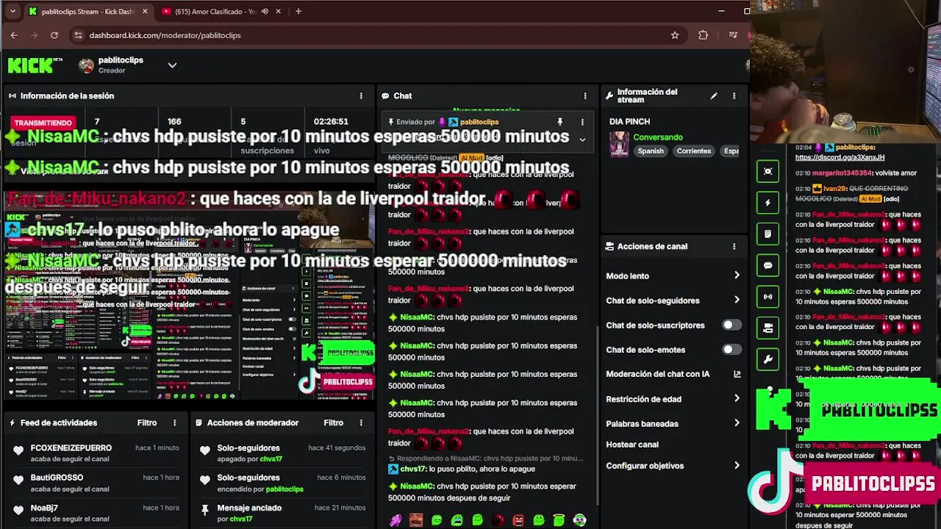Select the first emote in chat bar
This screenshot has height=529, width=941.
pyautogui.click(x=396, y=520)
